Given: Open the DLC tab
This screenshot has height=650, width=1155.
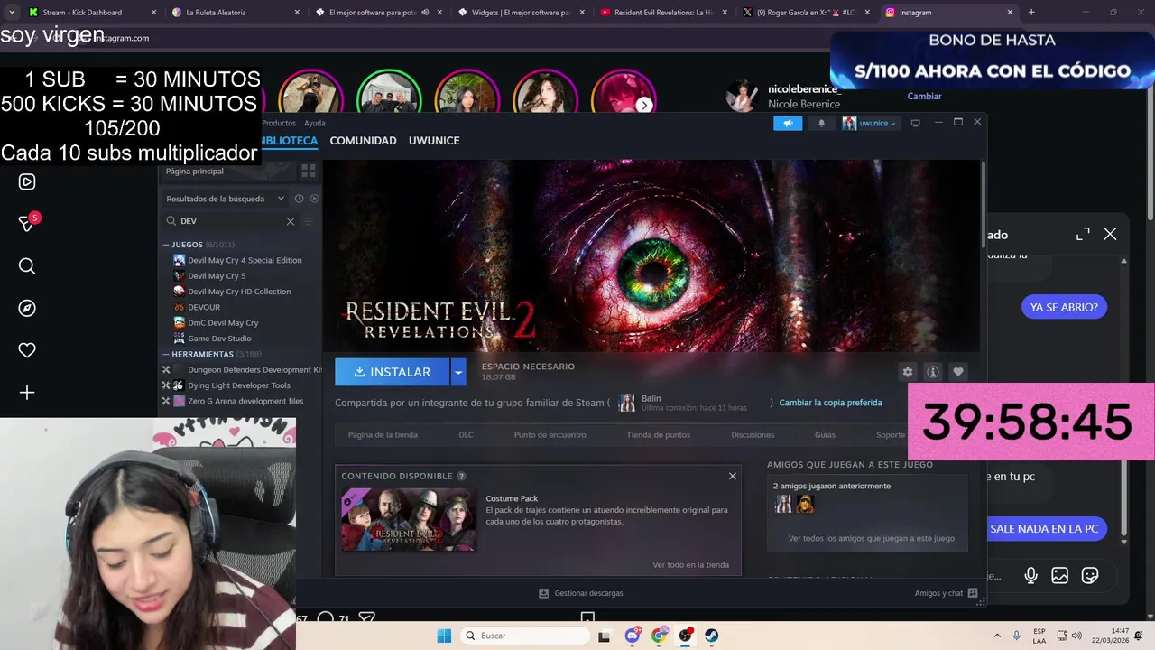Looking at the screenshot, I should tap(466, 435).
